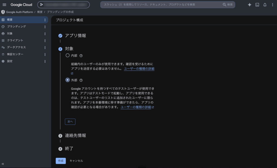Open ユーザーの種類の詳細 link under 外部
The width and height of the screenshot is (277, 168).
click(136, 107)
